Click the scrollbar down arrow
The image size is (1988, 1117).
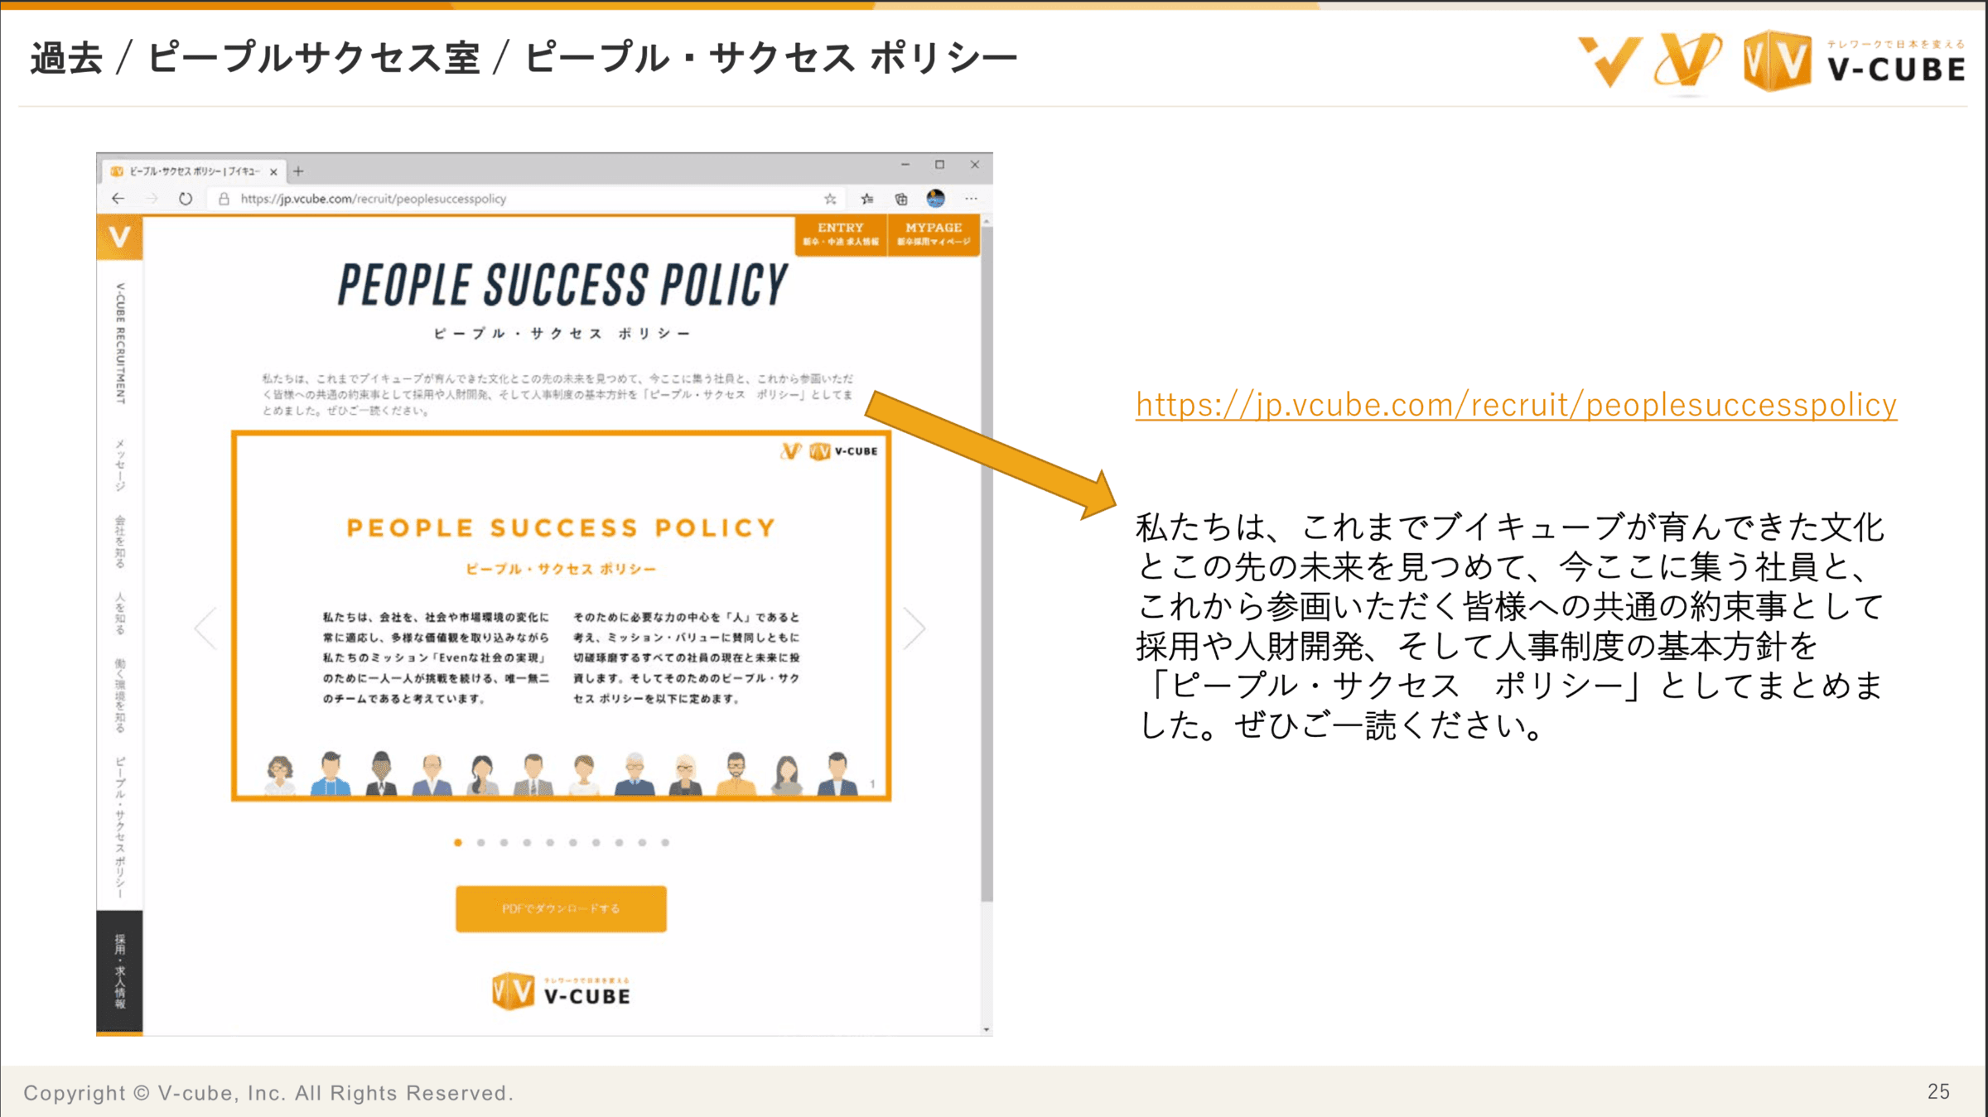[x=987, y=1029]
